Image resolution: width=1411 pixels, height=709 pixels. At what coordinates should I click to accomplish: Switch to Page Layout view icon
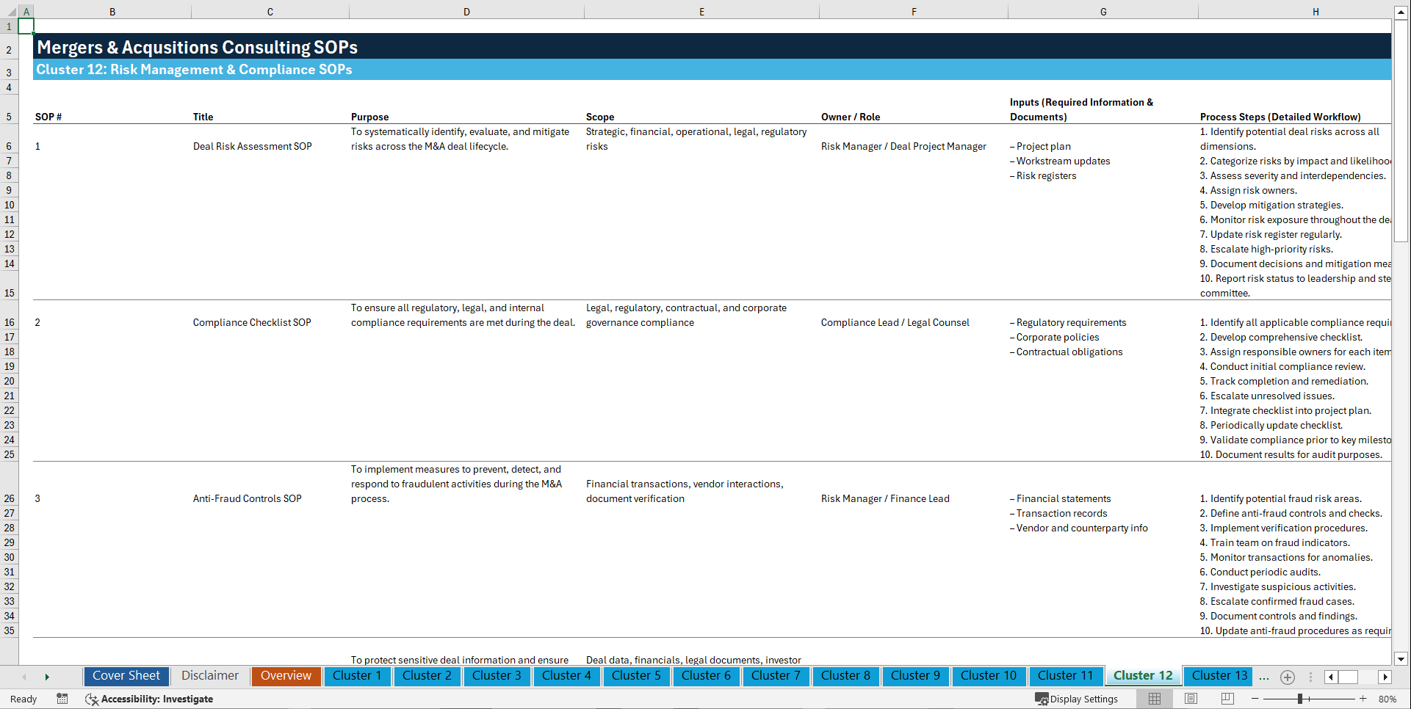pos(1190,699)
